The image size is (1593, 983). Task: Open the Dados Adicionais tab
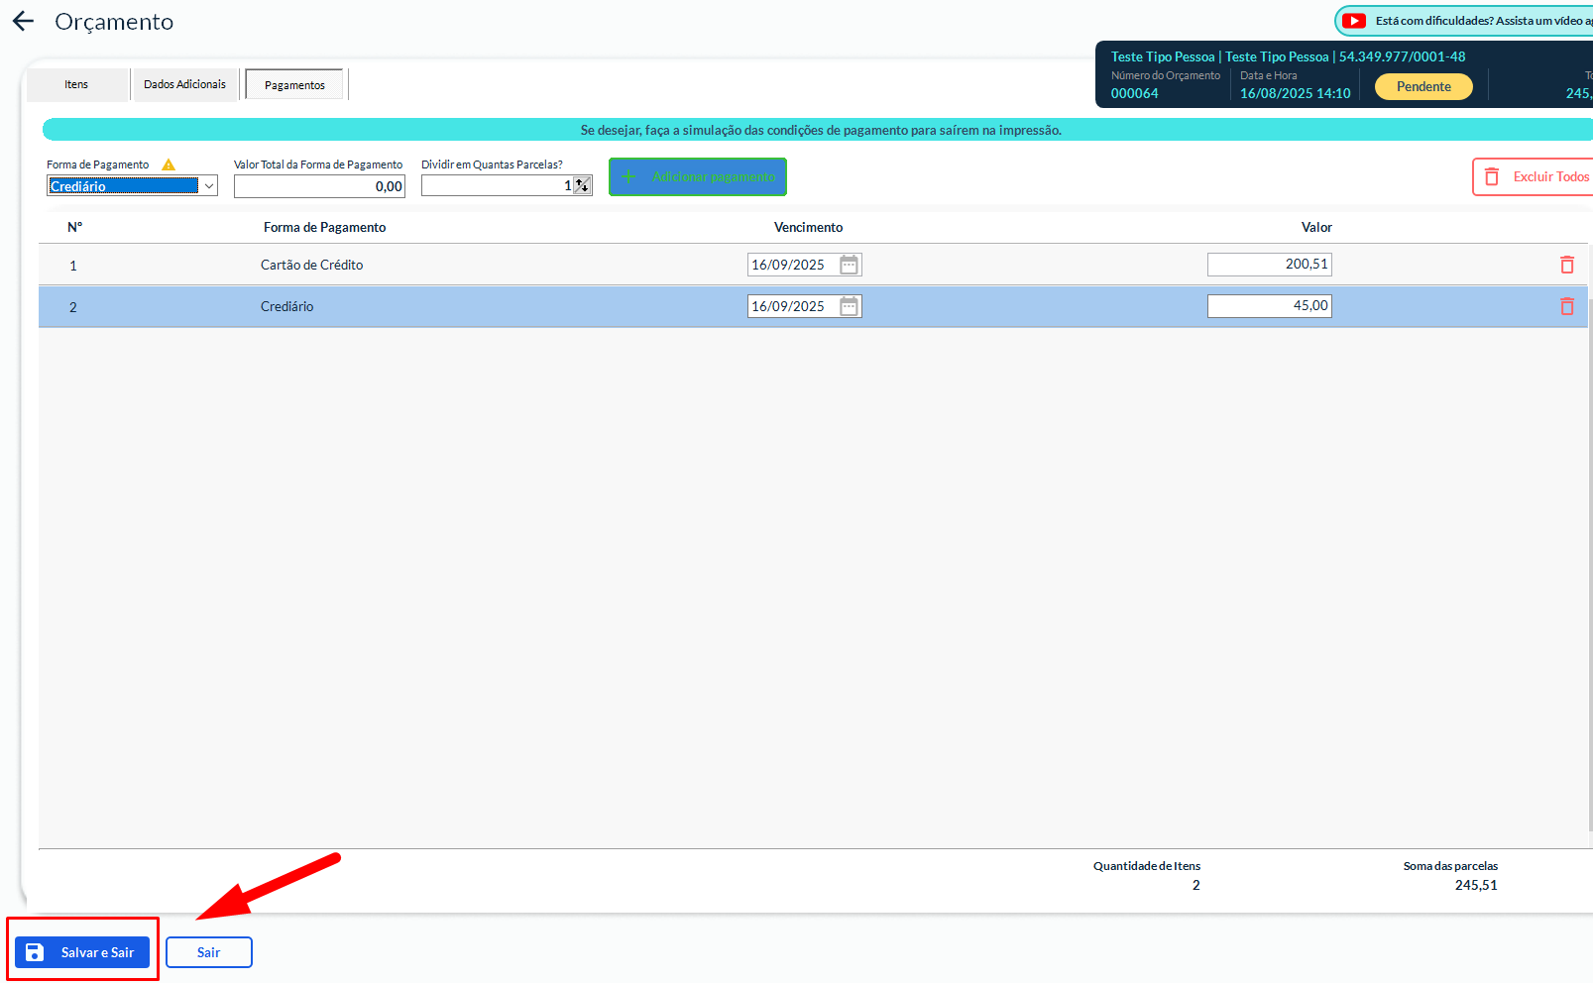coord(184,85)
